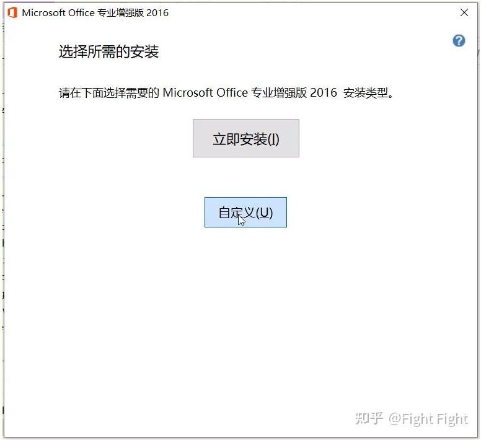Click the instruction sentence ending with 安装类型
The image size is (481, 440).
click(x=226, y=92)
